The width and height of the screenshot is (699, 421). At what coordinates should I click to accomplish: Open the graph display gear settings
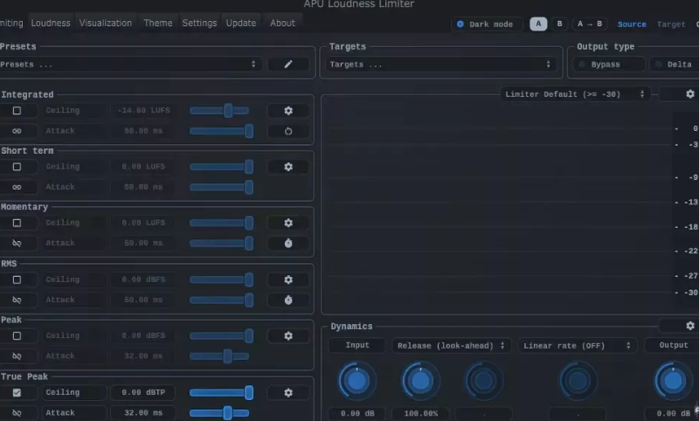click(690, 94)
